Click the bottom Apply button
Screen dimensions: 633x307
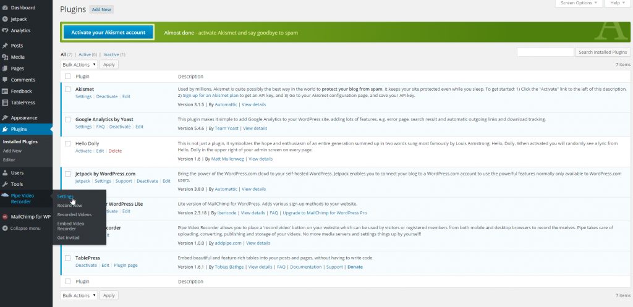pos(109,295)
